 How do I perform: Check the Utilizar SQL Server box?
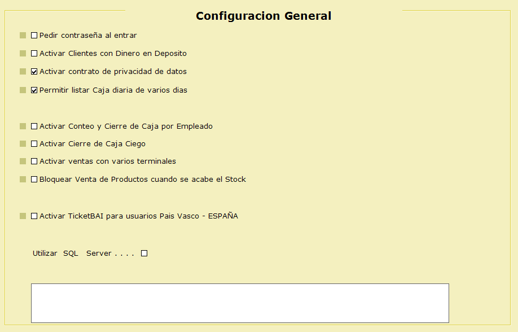pyautogui.click(x=144, y=254)
